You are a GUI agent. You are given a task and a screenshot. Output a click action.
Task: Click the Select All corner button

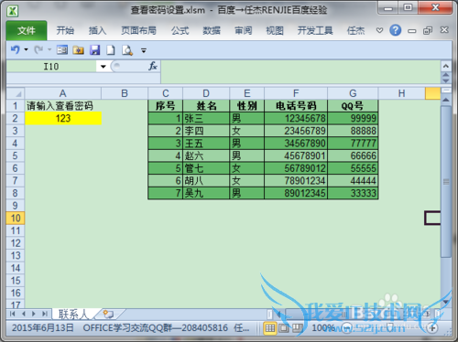16,93
